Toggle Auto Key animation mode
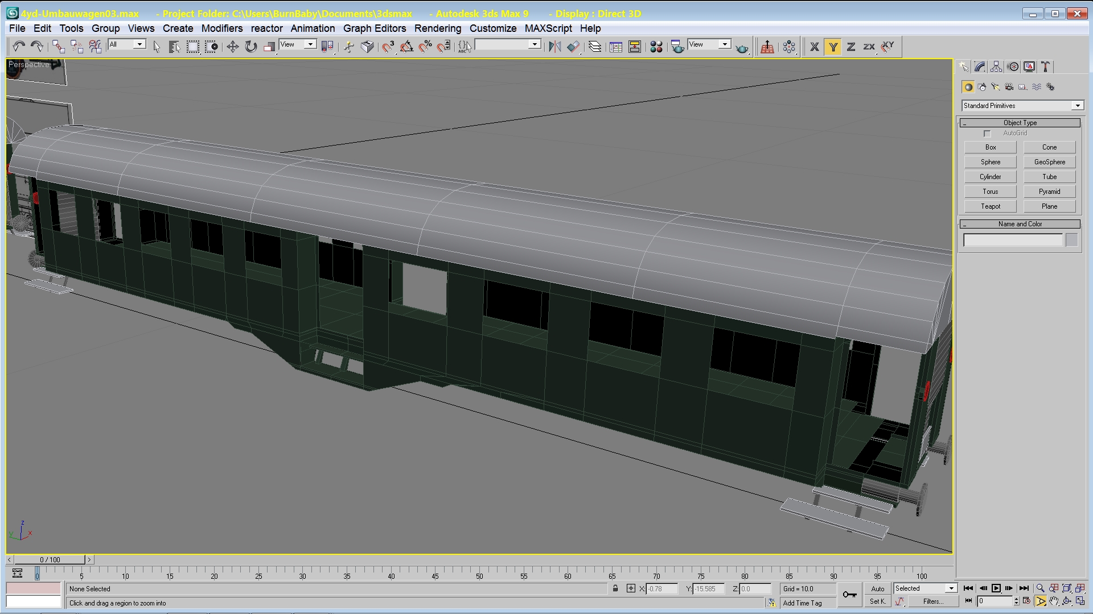The height and width of the screenshot is (614, 1093). click(877, 589)
